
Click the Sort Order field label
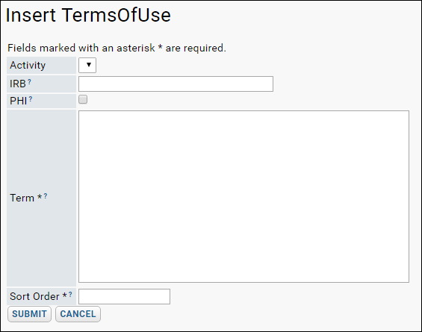tap(34, 296)
